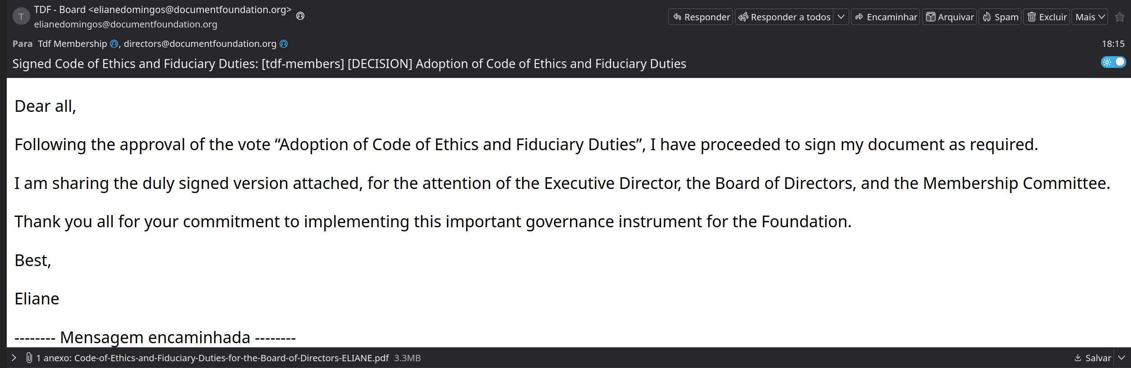The image size is (1131, 368).
Task: Click the directors@documentfoundation.org recipient
Action: pos(200,44)
